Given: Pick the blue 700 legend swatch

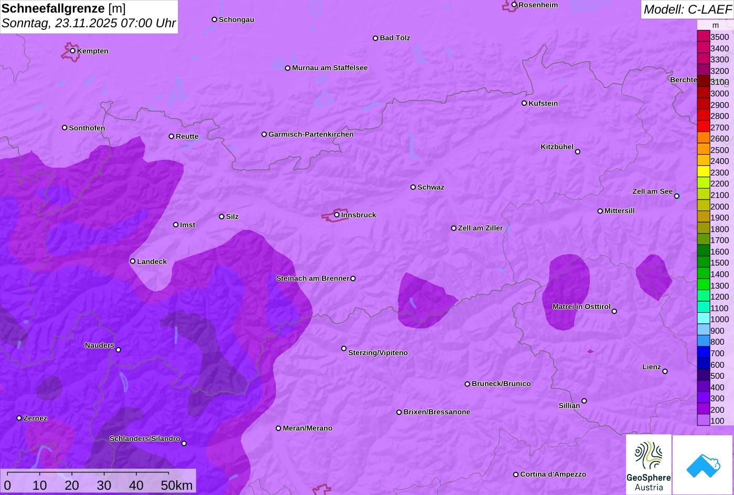Looking at the screenshot, I should pos(704,352).
